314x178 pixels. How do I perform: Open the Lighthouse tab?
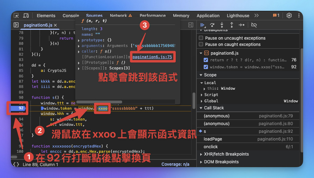coord(238,16)
